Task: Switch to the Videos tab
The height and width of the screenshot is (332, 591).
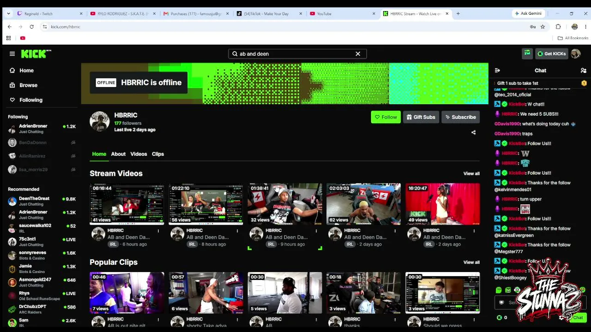Action: point(139,154)
